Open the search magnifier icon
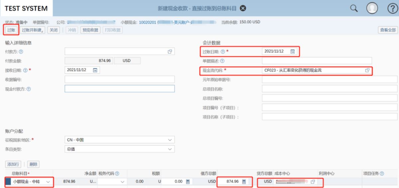 tap(354, 8)
